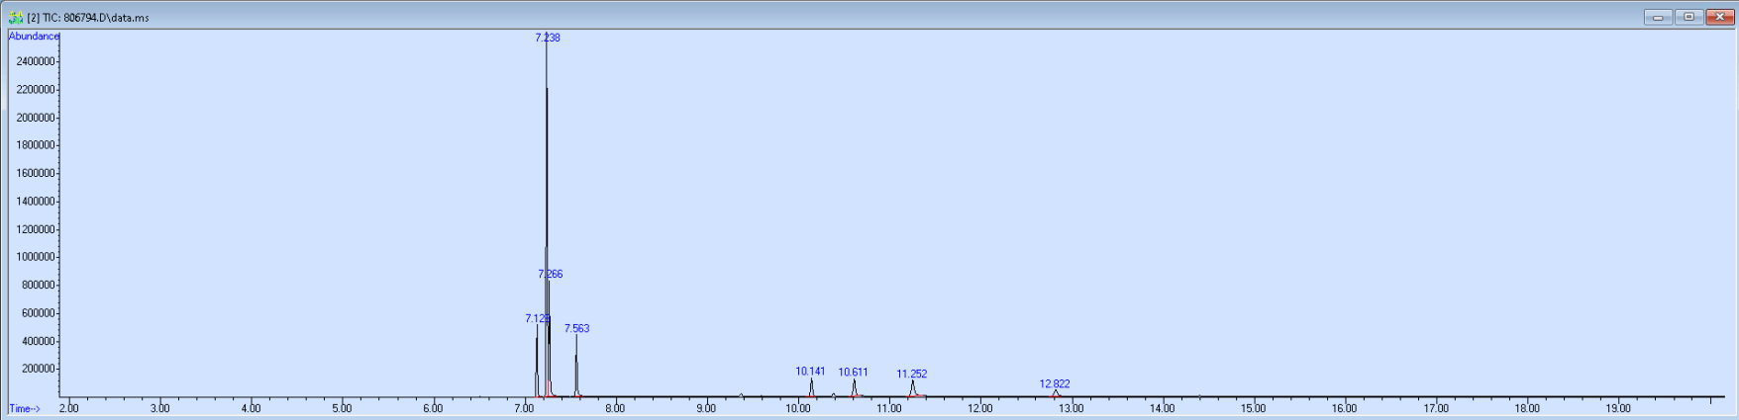Click the 5.00 time axis value
The height and width of the screenshot is (420, 1739).
click(x=342, y=408)
